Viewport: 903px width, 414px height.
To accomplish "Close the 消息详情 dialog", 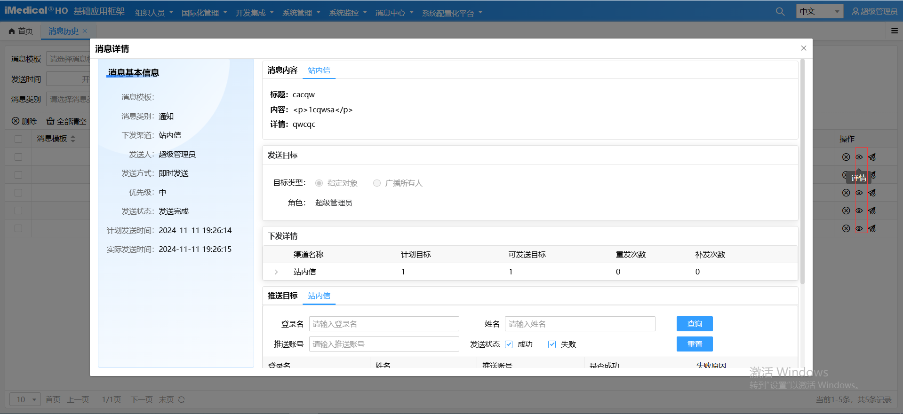I will coord(803,48).
